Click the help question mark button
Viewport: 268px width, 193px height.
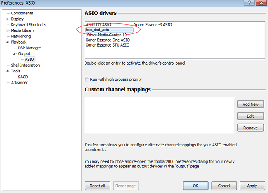click(x=248, y=3)
